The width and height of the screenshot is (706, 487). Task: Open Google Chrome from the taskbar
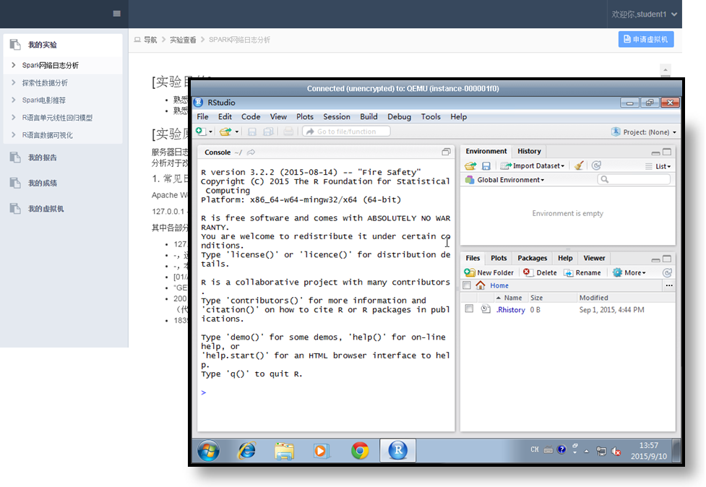pos(360,451)
